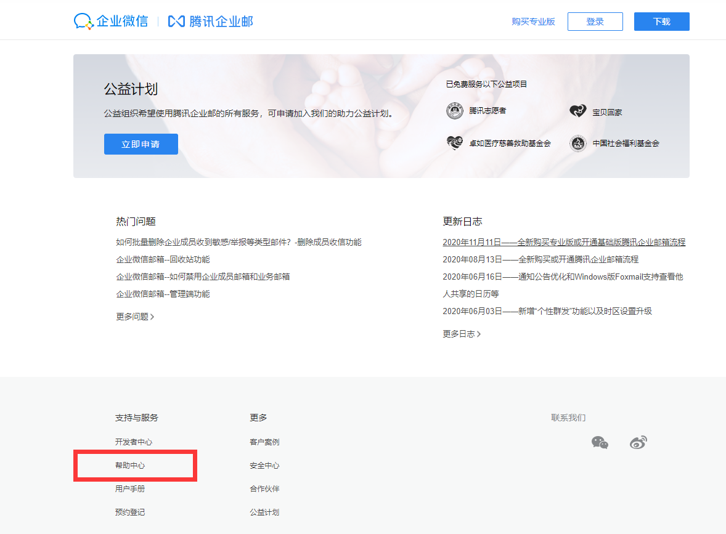Click the 立即申请 button
The width and height of the screenshot is (726, 534).
(x=141, y=144)
